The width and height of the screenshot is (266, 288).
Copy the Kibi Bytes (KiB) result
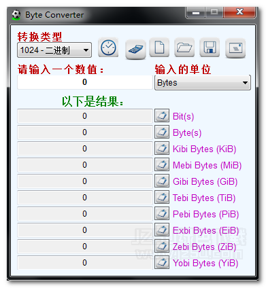pos(162,148)
